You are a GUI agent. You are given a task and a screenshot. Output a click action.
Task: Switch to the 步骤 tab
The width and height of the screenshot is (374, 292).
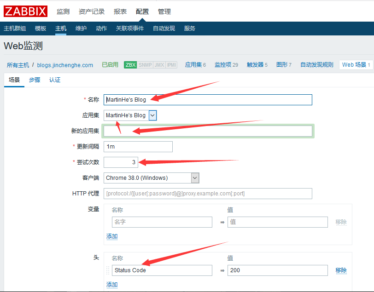[35, 80]
